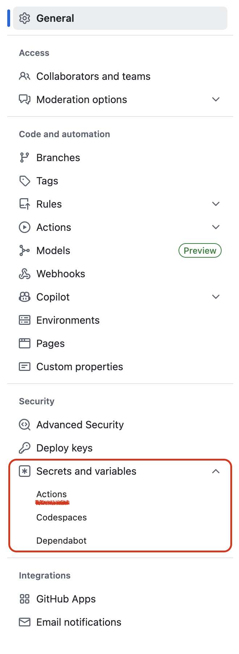Click the Email notifications envelope icon
Image resolution: width=239 pixels, height=654 pixels.
(25, 622)
